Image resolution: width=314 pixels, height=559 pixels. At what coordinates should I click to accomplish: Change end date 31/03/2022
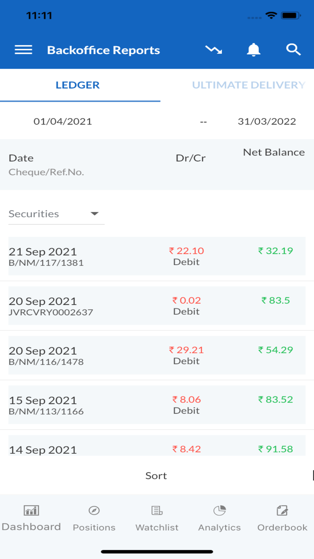click(x=267, y=121)
